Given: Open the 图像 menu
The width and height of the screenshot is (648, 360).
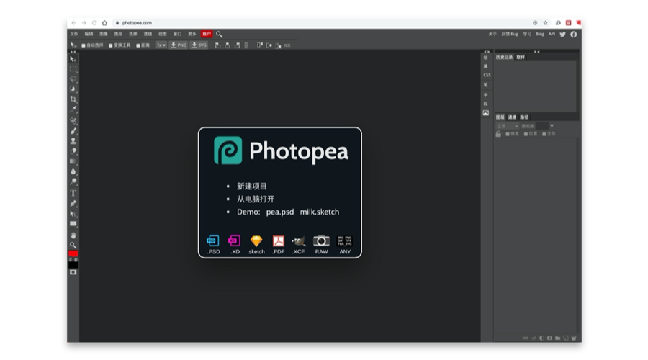Looking at the screenshot, I should click(x=104, y=34).
